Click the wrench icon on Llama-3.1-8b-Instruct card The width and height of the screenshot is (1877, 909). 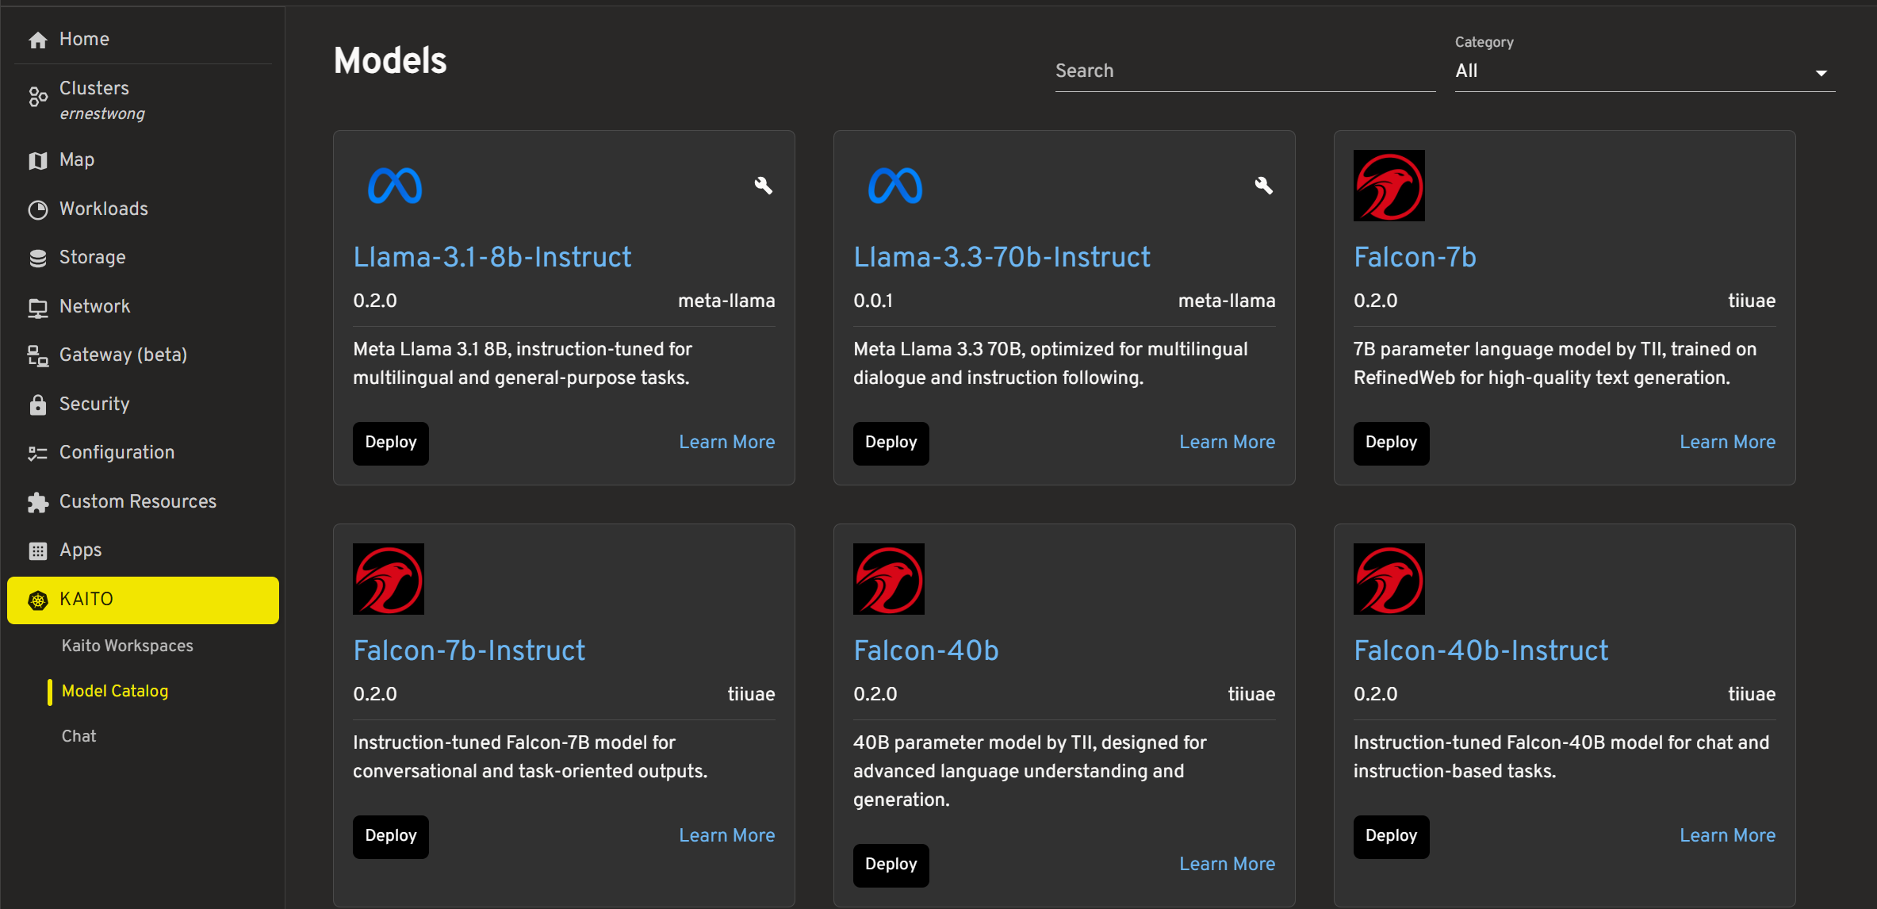click(x=763, y=186)
